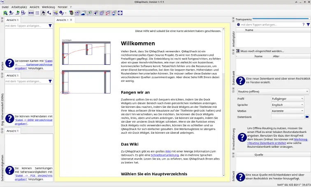Toggle the POI text arrow icon
Image resolution: width=311 pixels, height=187 pixels.
(x=43, y=13)
